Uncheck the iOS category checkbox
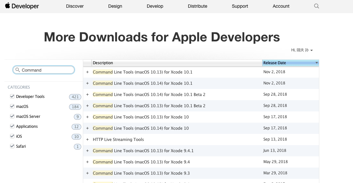Image resolution: width=353 pixels, height=183 pixels. click(12, 136)
